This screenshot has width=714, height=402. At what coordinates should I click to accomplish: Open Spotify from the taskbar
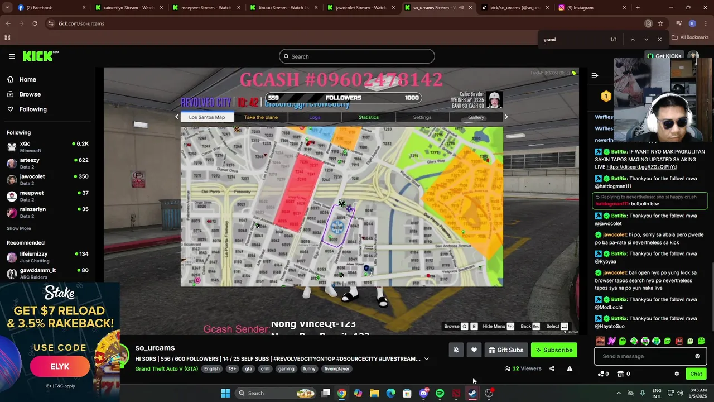click(x=440, y=393)
